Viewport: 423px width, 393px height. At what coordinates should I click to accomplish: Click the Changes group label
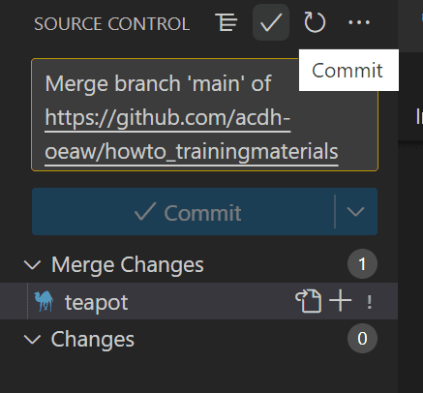pos(93,340)
